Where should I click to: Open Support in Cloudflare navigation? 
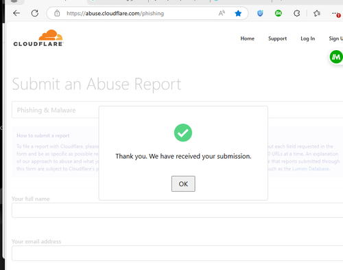tap(277, 38)
